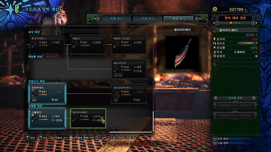Click the 제왕도【왕염】 weapon icon
This screenshot has height=152, width=271.
pyautogui.click(x=116, y=44)
